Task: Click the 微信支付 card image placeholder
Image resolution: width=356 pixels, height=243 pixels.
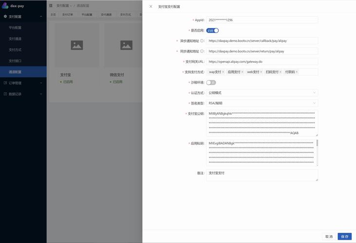Action: [126, 45]
